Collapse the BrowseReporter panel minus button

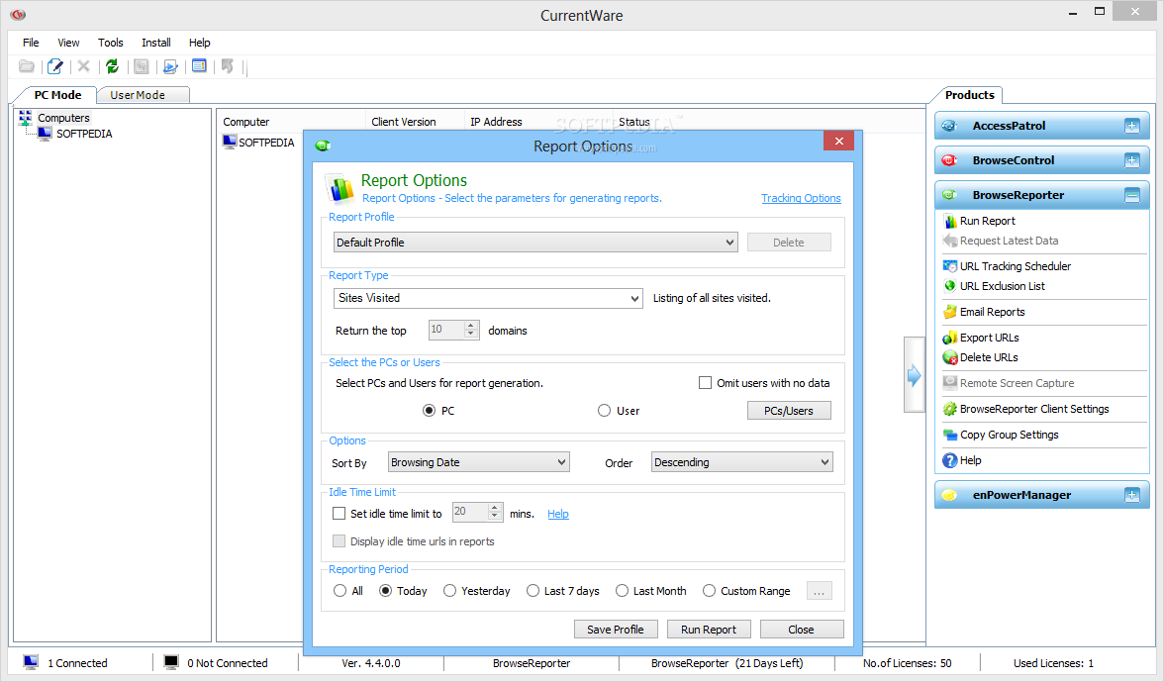[1132, 195]
